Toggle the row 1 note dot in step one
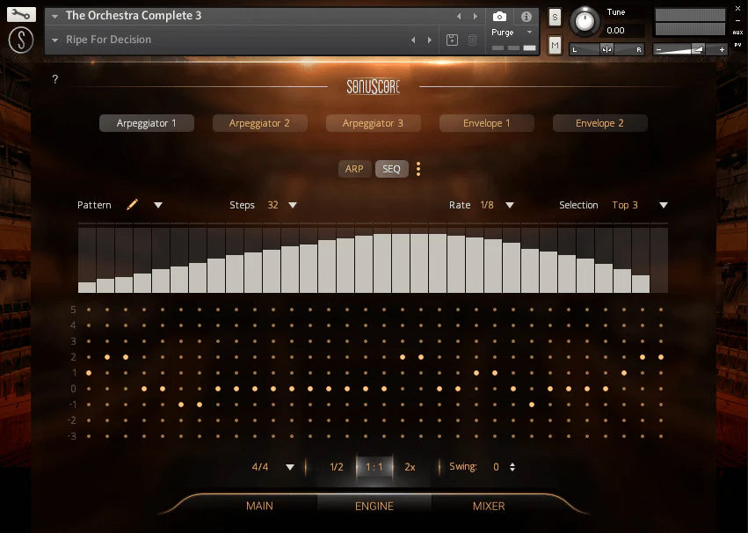Image resolution: width=748 pixels, height=533 pixels. [x=89, y=373]
